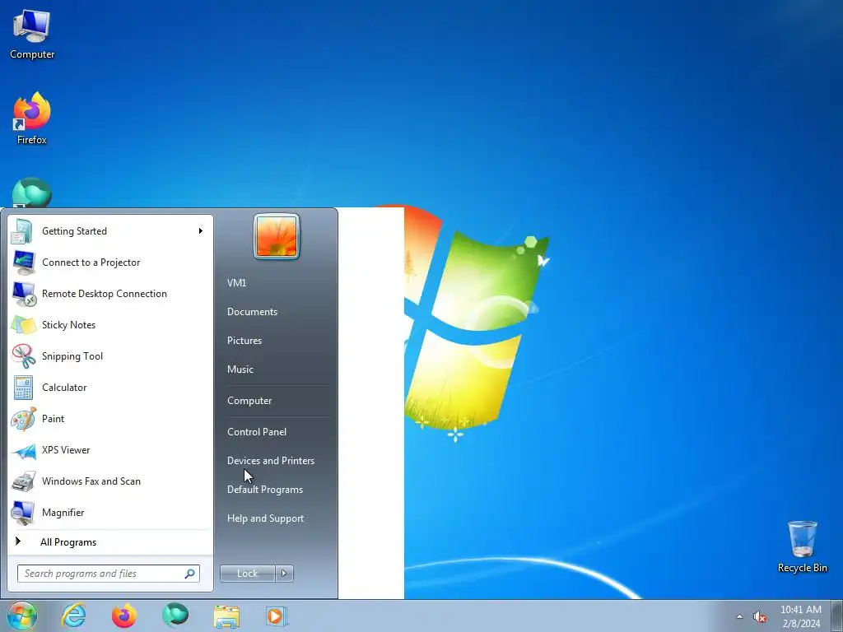
Task: Open Music from Start menu
Action: click(x=240, y=369)
